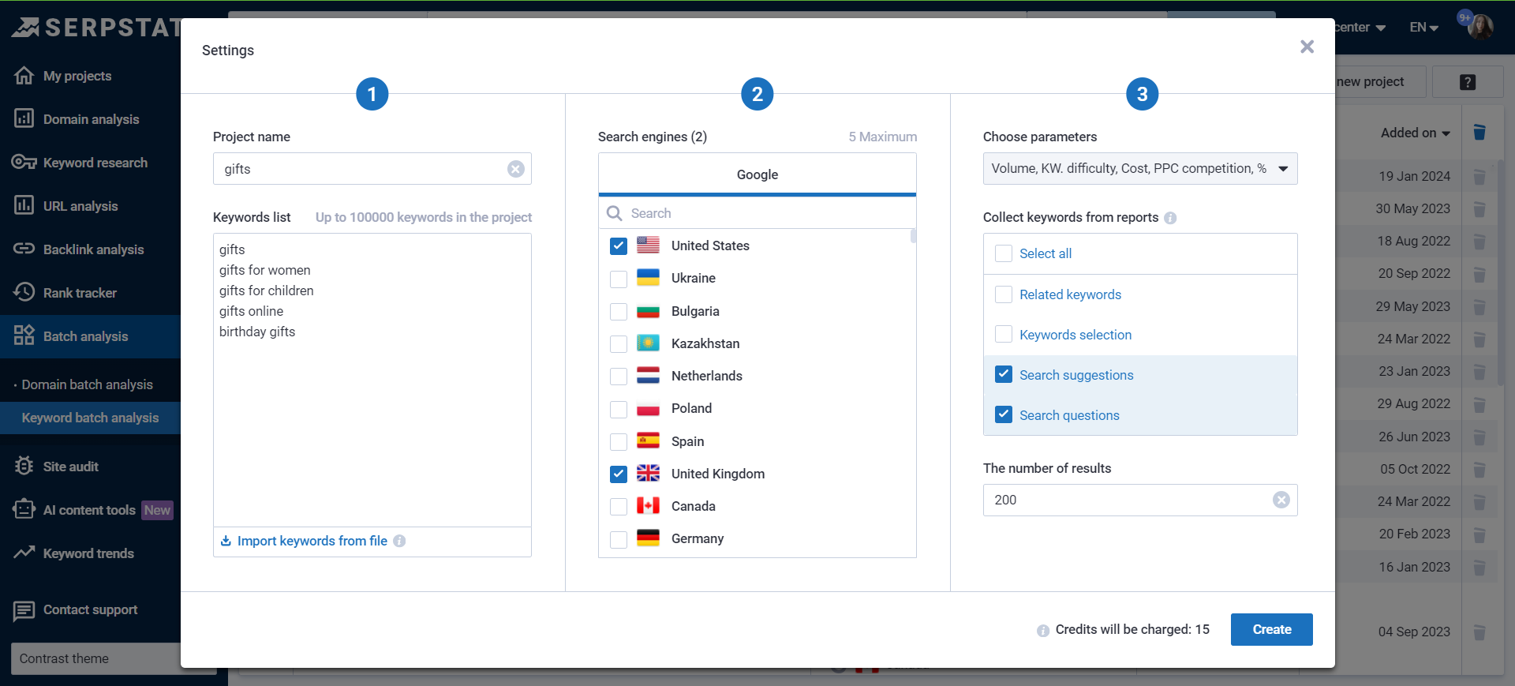This screenshot has width=1515, height=686.
Task: Delete the project dated 18 Aug 2022
Action: pyautogui.click(x=1479, y=242)
